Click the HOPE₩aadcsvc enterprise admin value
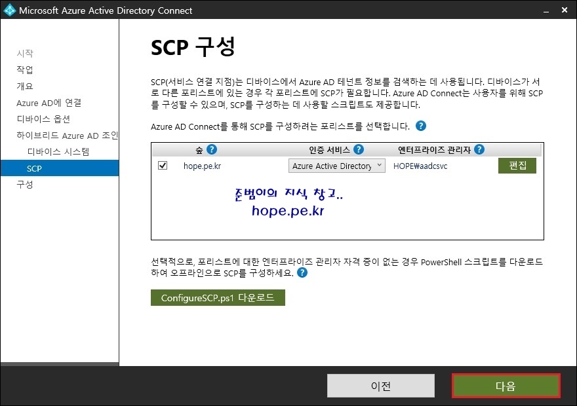The height and width of the screenshot is (406, 577). click(x=420, y=166)
